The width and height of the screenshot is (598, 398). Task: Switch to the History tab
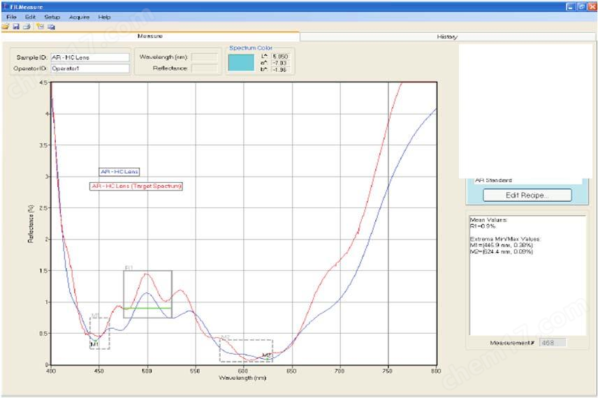(447, 36)
